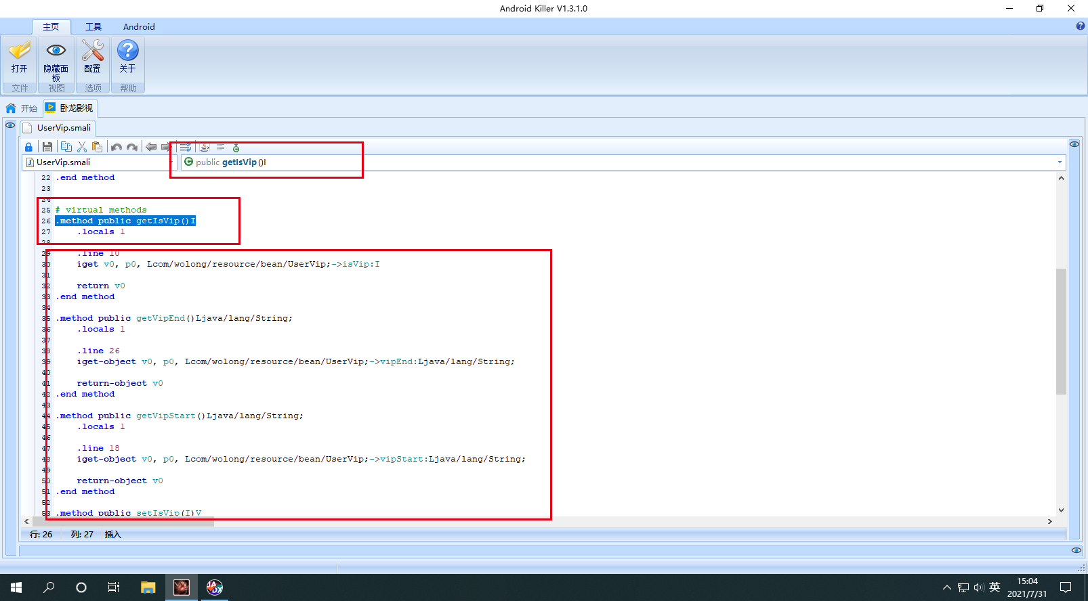Image resolution: width=1088 pixels, height=601 pixels.
Task: Click the Cut scissors icon
Action: [x=82, y=147]
